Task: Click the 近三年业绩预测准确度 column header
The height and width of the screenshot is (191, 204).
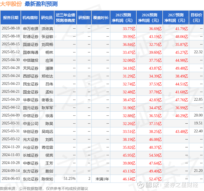Action: 65,17
